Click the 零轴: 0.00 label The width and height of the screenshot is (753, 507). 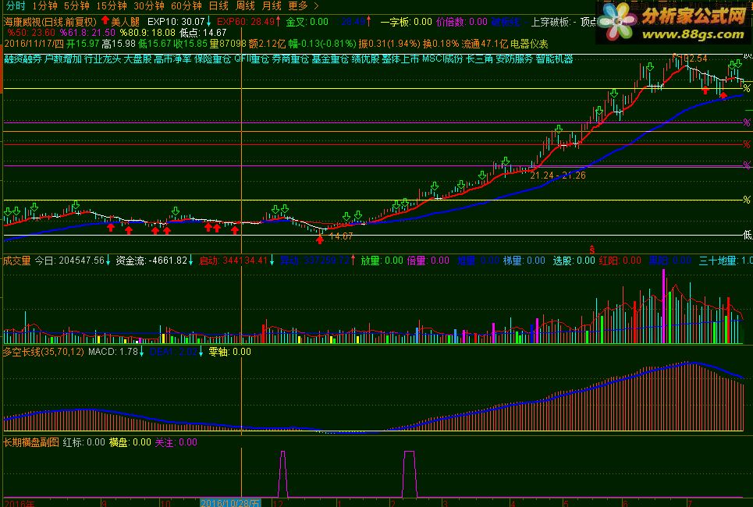(x=229, y=352)
